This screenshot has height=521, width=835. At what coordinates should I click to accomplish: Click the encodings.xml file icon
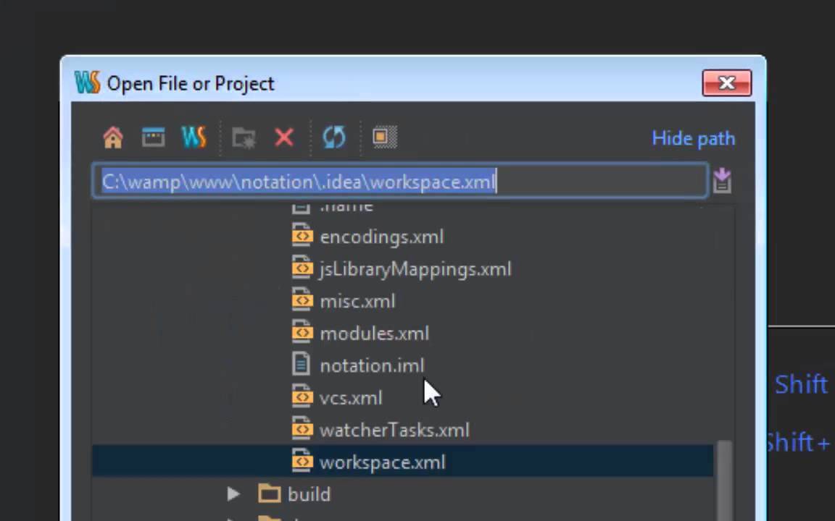302,235
